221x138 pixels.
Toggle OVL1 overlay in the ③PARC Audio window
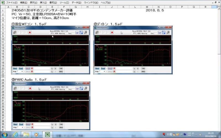click(x=28, y=124)
